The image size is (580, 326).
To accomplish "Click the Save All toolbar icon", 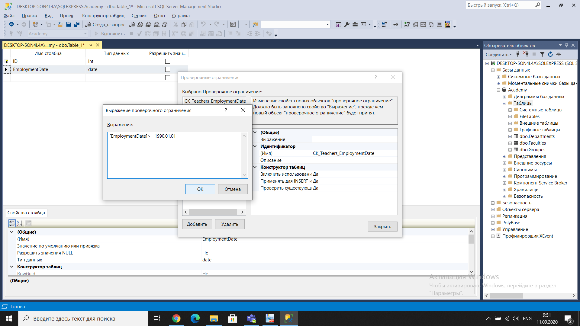I will click(x=77, y=24).
